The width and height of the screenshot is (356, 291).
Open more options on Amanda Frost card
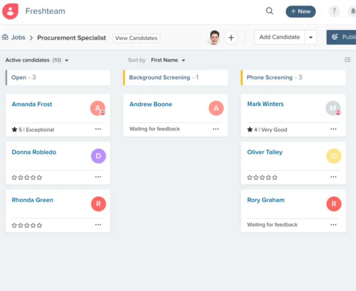(98, 129)
